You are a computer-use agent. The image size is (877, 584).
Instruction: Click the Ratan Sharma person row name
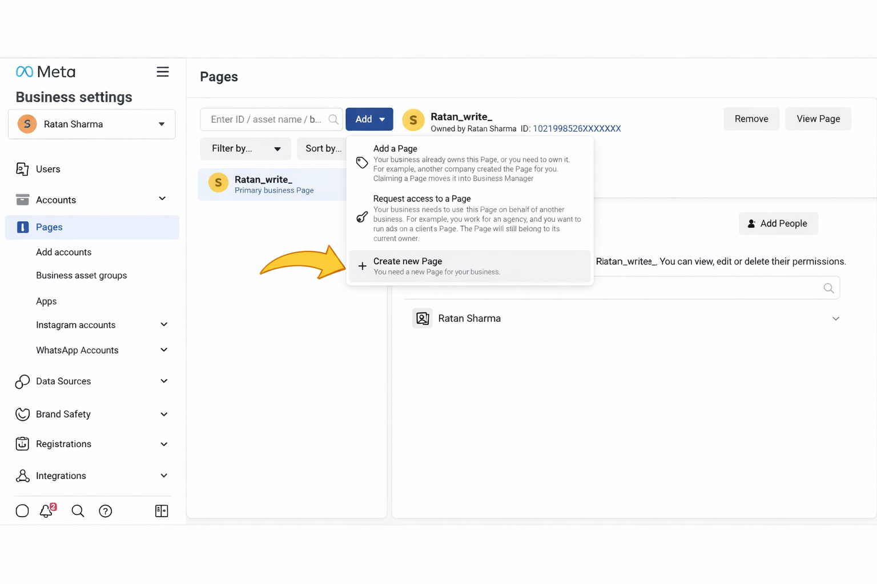469,318
